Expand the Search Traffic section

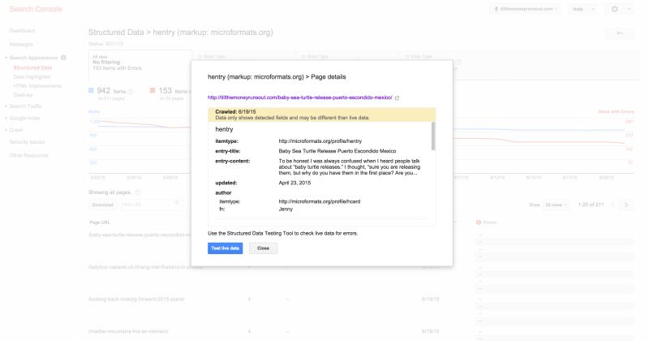coord(25,106)
